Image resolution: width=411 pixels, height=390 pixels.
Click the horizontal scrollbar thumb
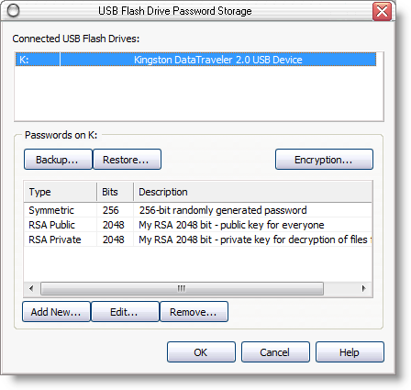pos(182,288)
